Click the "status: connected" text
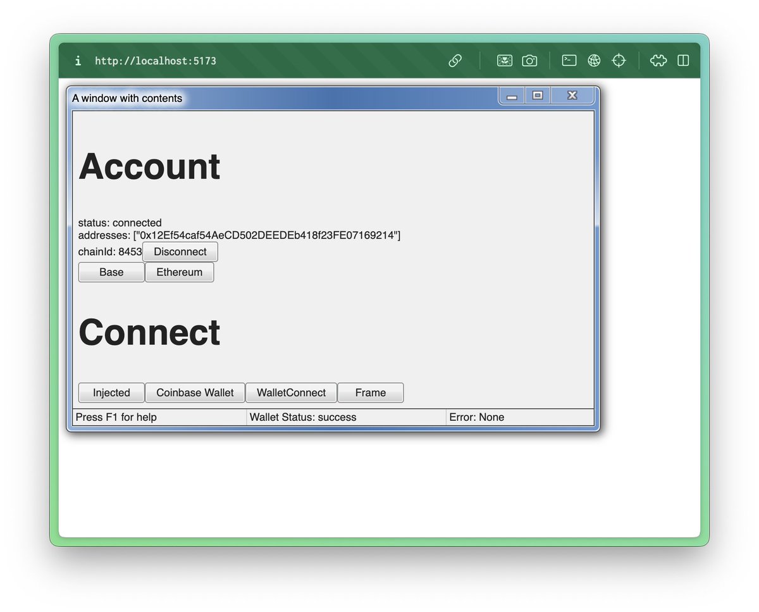Image resolution: width=759 pixels, height=612 pixels. pyautogui.click(x=120, y=223)
